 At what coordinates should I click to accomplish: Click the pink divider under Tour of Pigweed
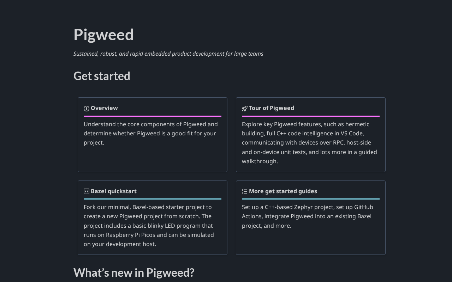311,116
